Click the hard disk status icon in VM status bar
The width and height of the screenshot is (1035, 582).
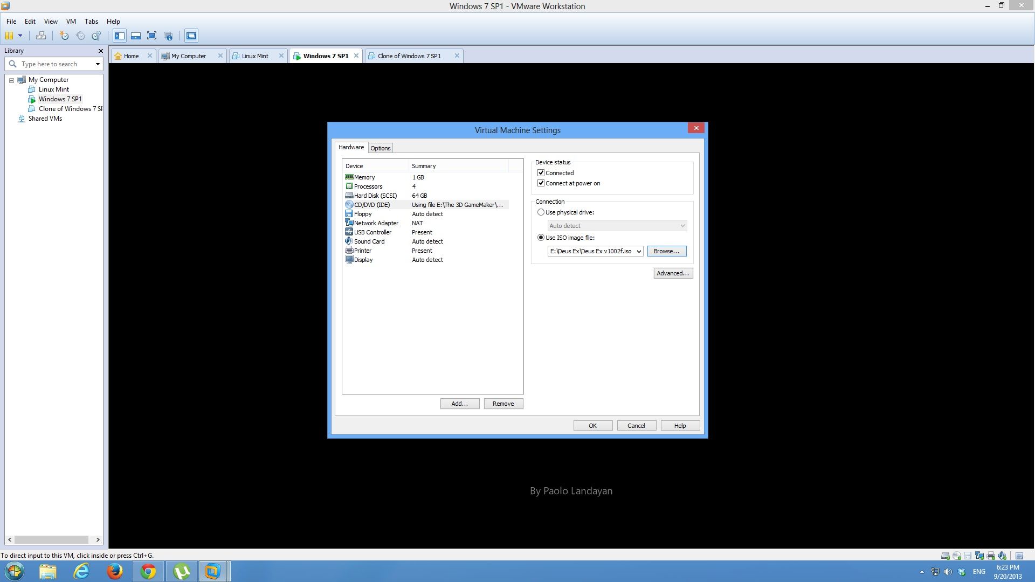pos(945,556)
